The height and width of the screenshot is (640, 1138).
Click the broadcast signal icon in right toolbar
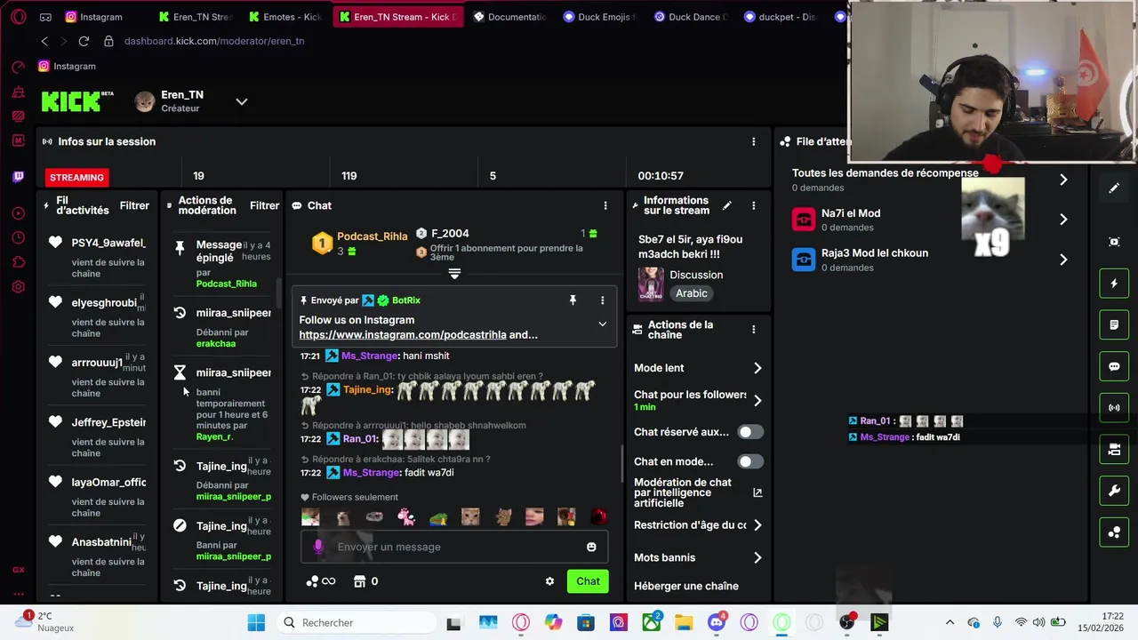(x=1114, y=408)
